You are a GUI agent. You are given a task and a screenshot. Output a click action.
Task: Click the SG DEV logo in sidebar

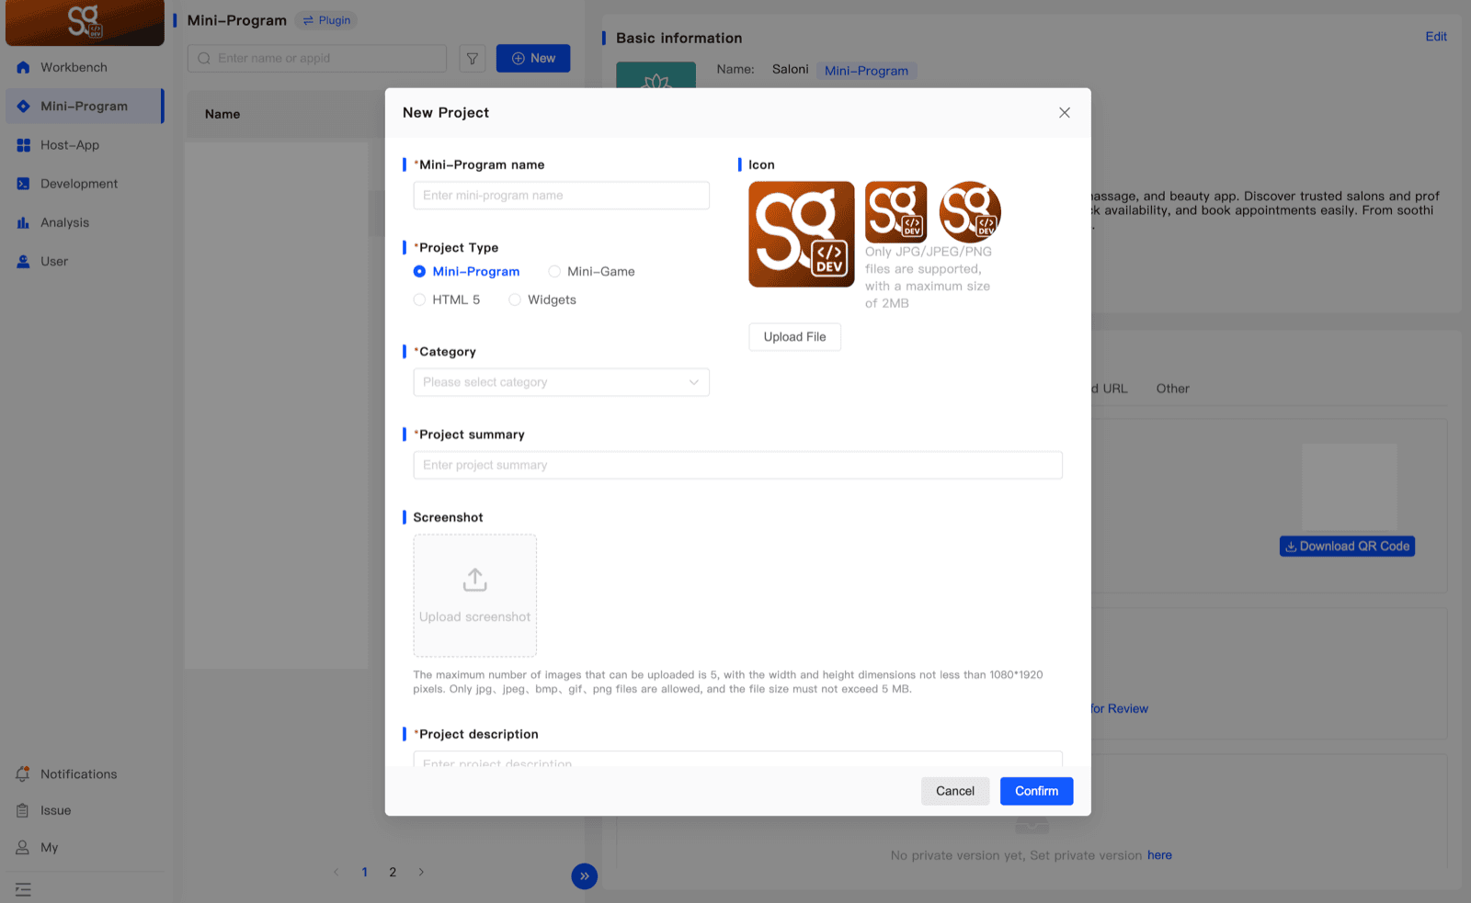click(x=85, y=22)
